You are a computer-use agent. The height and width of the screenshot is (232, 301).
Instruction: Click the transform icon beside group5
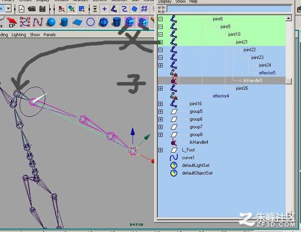pos(174,111)
